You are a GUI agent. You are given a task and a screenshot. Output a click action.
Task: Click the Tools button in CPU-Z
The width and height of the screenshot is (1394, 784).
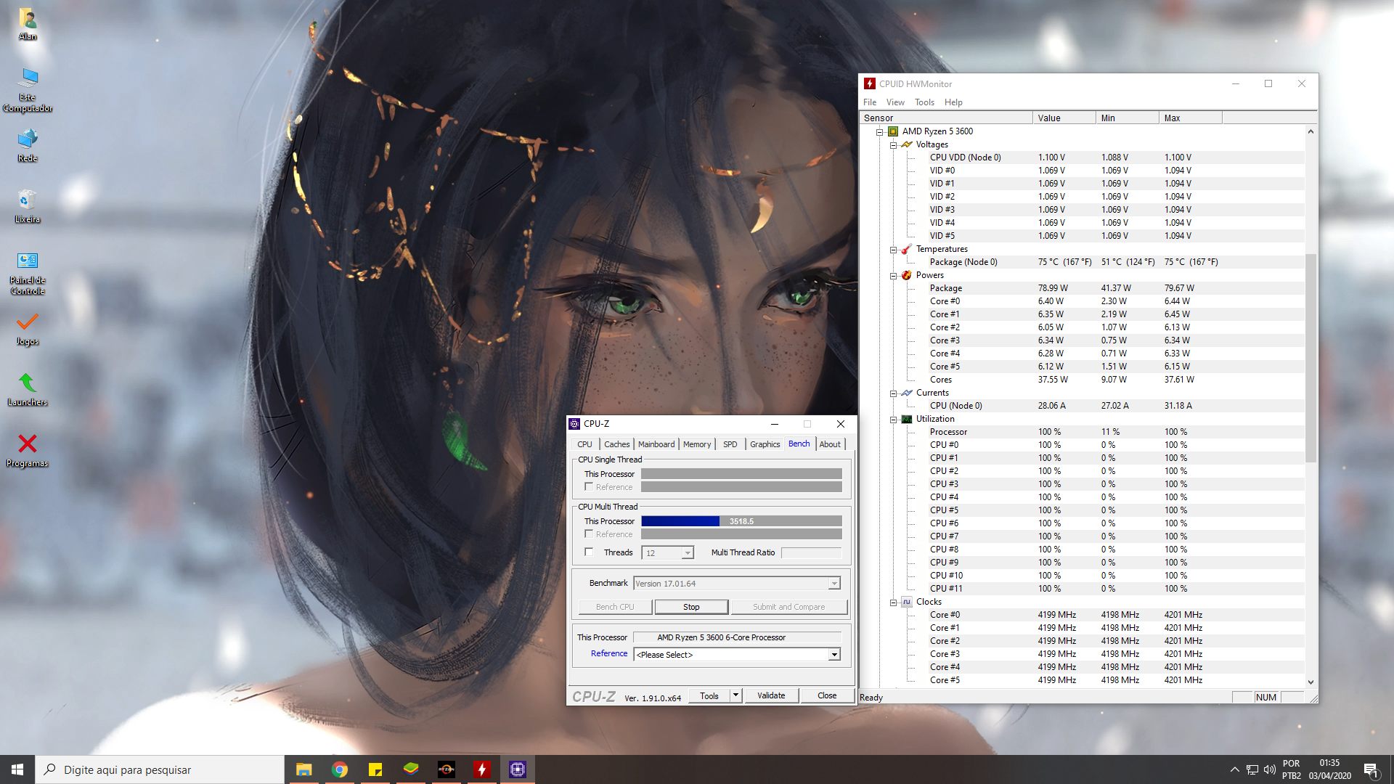pyautogui.click(x=709, y=695)
